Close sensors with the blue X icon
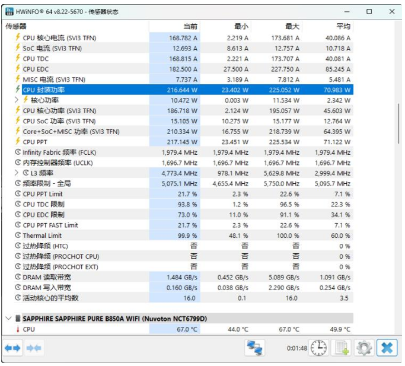 [x=386, y=348]
